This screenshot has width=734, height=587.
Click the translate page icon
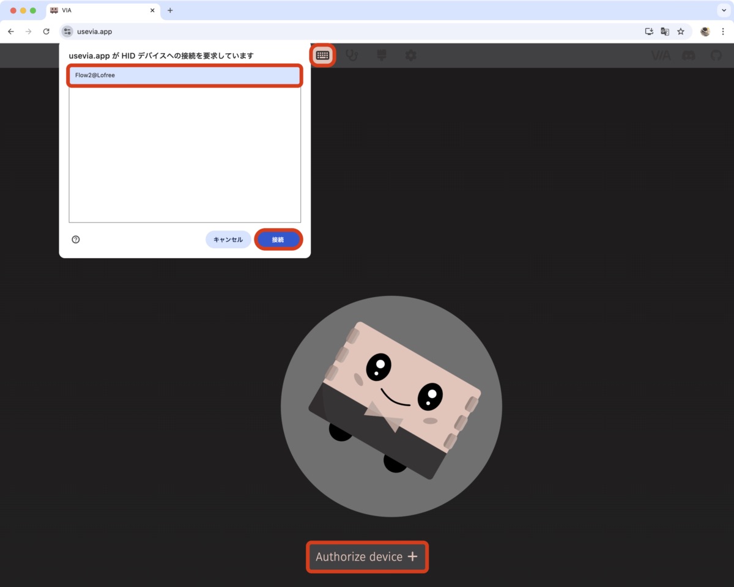665,32
